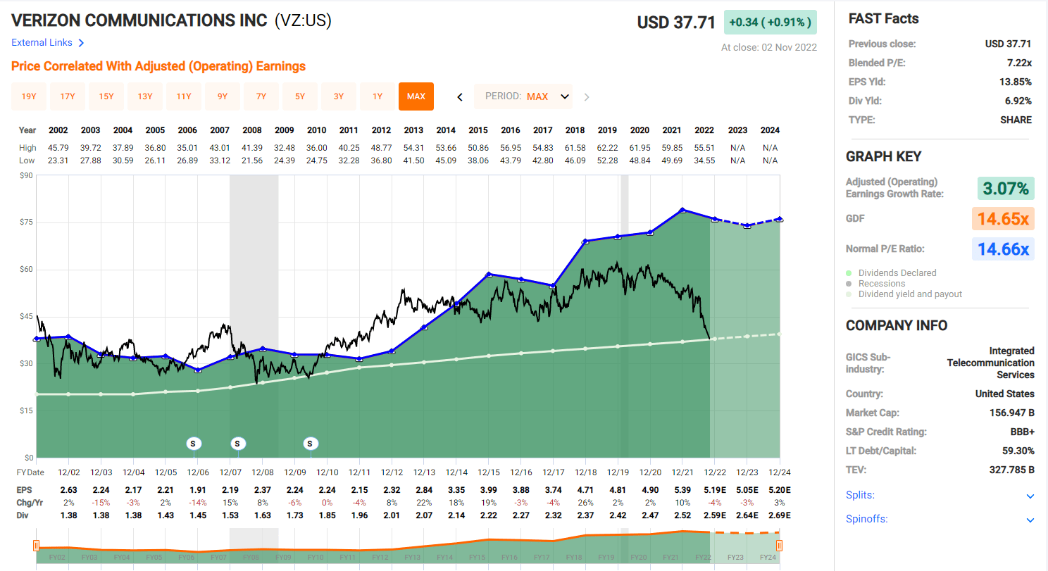Select the 15Y time range
The height and width of the screenshot is (571, 1048).
106,96
